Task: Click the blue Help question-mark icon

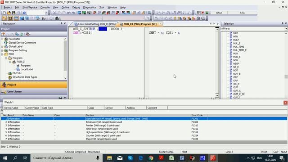Action: tap(24, 13)
